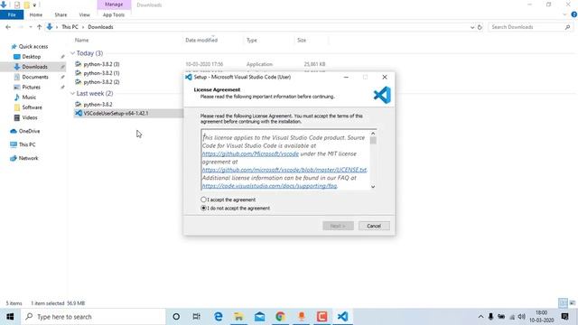Launch Google Chrome from taskbar
Screen dimensions: 578x325
pos(280,317)
